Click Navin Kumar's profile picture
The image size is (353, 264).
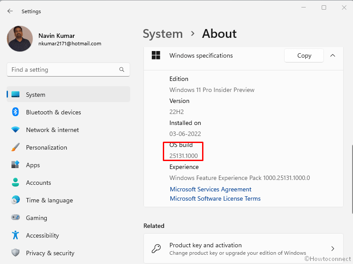point(20,39)
